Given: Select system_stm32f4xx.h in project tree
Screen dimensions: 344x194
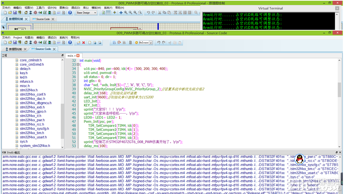Looking at the screenshot, I should click(35, 146).
